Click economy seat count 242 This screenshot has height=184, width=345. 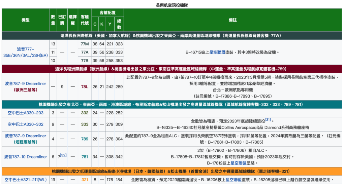[110, 87]
